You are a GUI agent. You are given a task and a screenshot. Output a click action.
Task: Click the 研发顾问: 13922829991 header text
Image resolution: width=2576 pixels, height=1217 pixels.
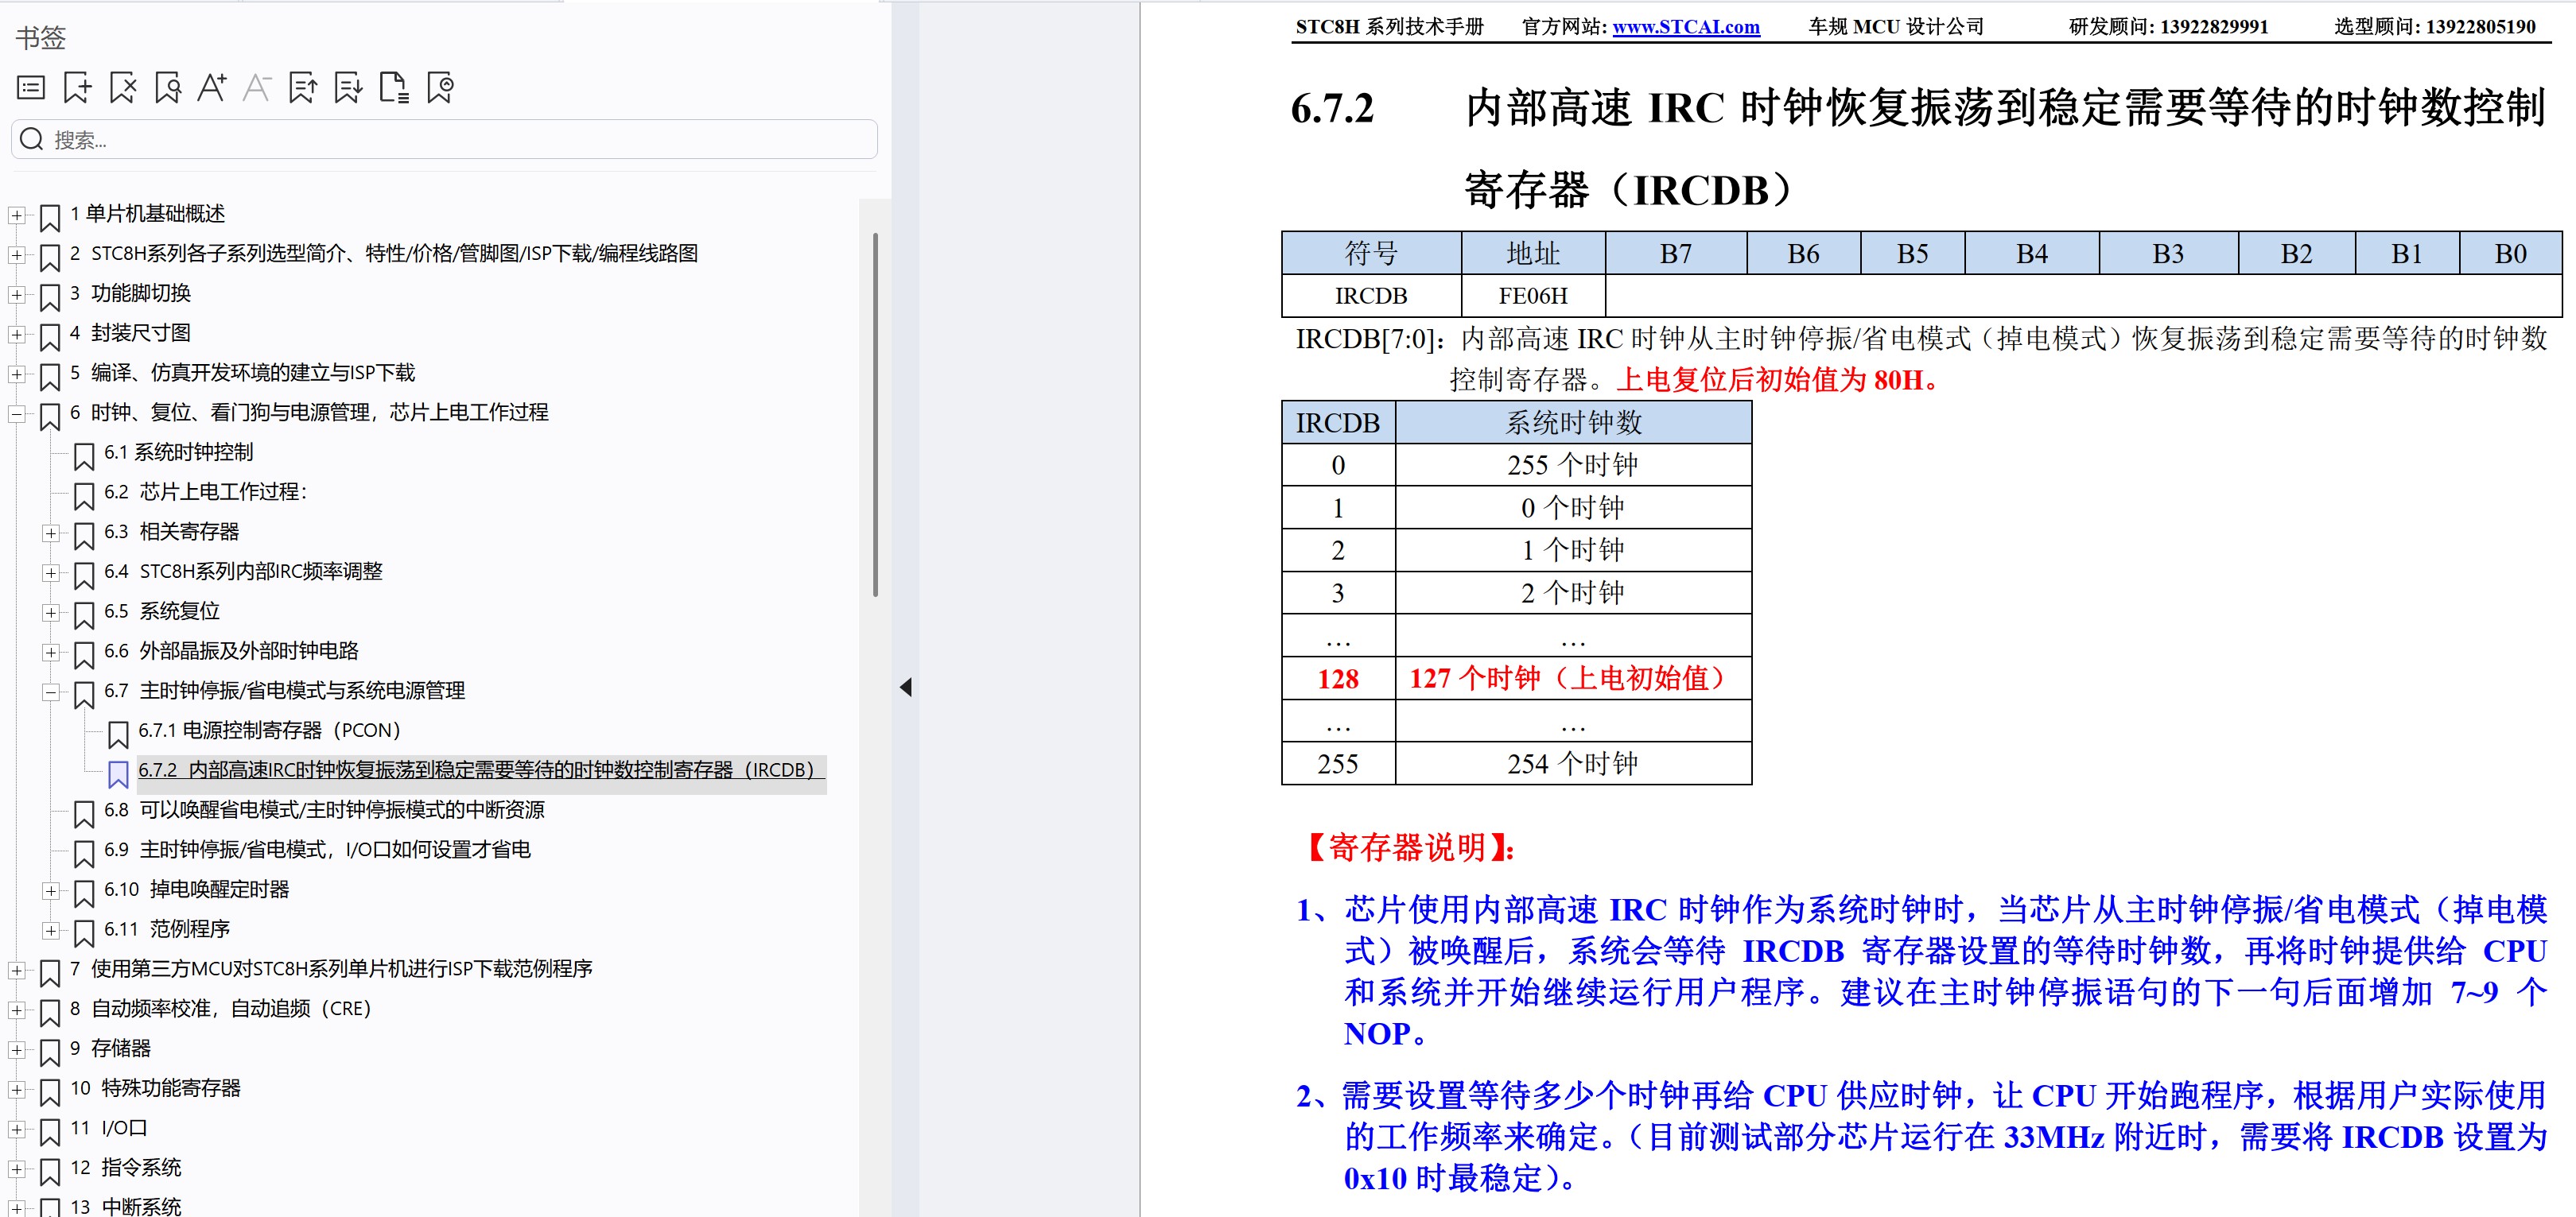(x=2168, y=27)
